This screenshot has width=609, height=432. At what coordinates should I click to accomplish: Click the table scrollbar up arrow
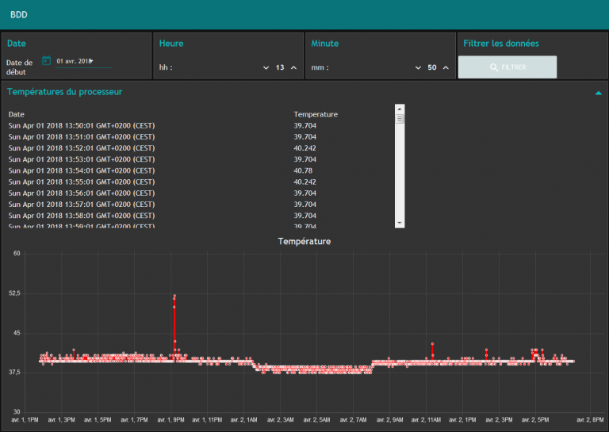(400, 109)
